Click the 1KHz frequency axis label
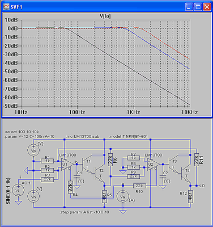The width and height of the screenshot is (213, 227). [x=133, y=112]
